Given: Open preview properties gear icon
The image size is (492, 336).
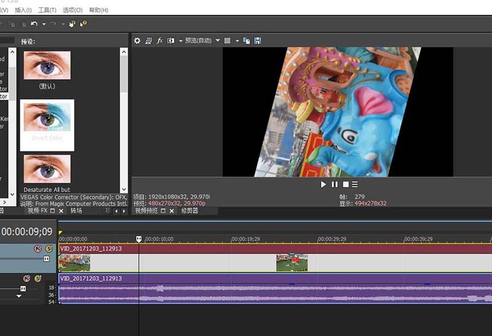Looking at the screenshot, I should coord(138,41).
